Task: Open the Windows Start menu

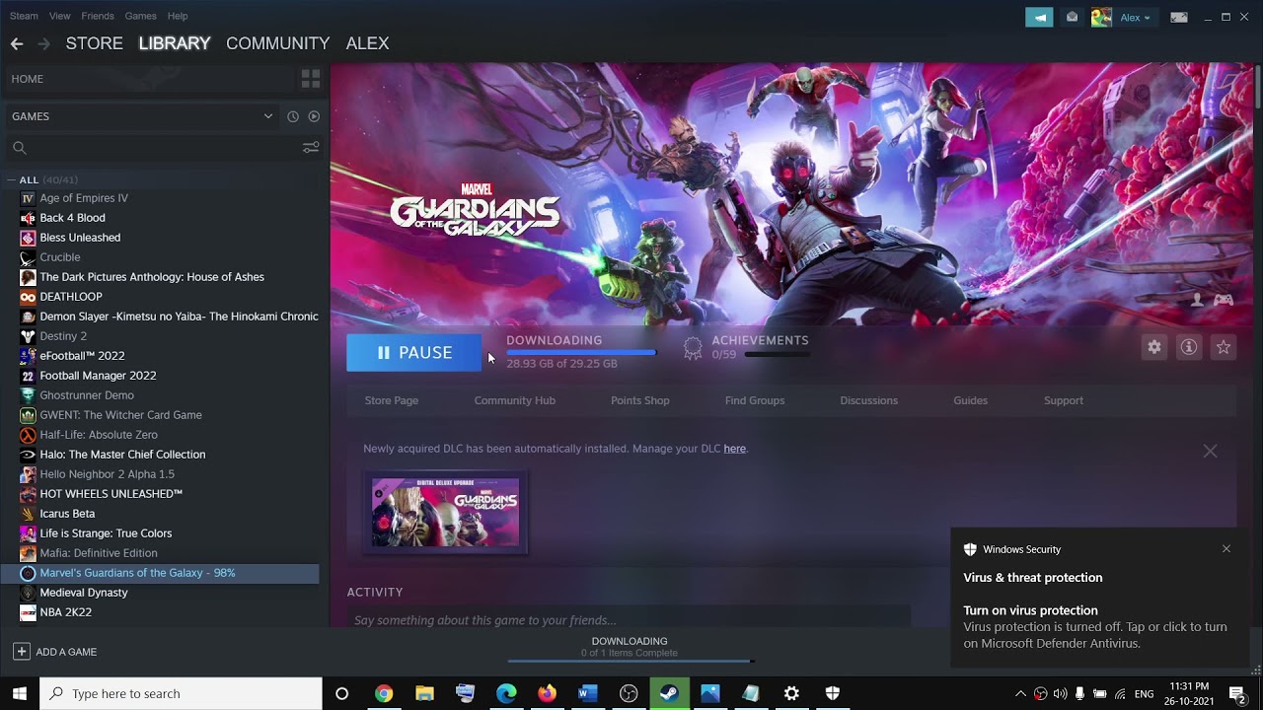Action: [x=20, y=693]
